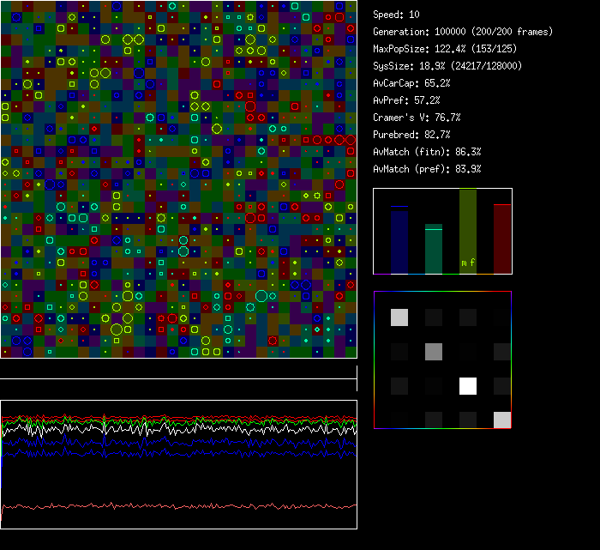Click the dark blue bar in the bar chart
The height and width of the screenshot is (550, 600).
click(399, 240)
